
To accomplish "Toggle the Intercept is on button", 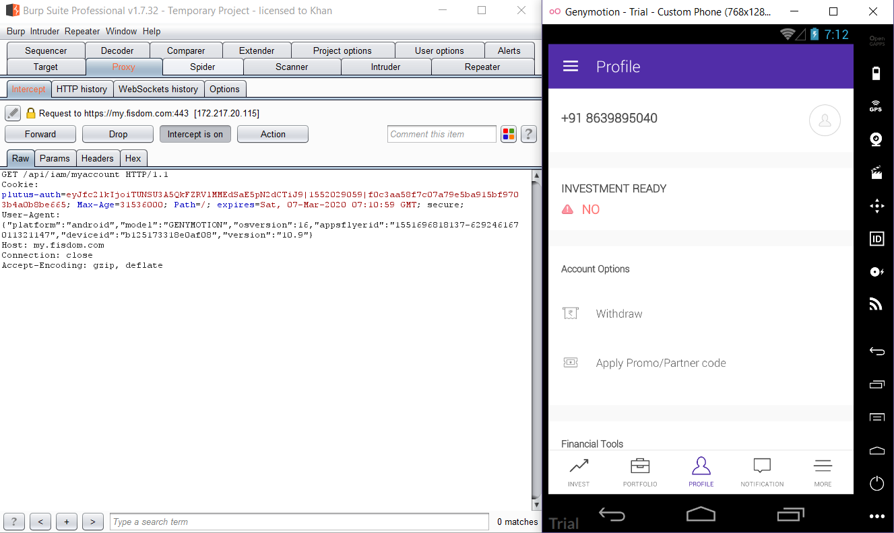I will (x=195, y=134).
